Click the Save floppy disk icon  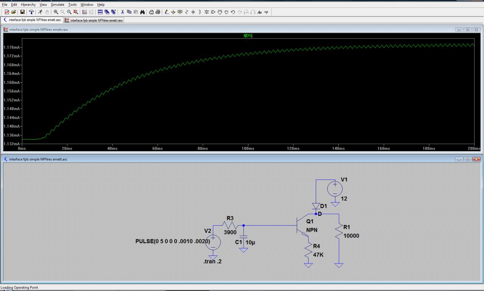22,12
